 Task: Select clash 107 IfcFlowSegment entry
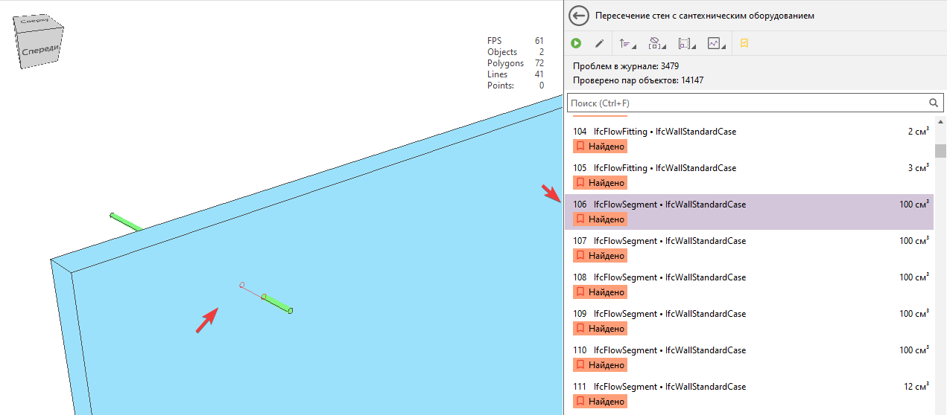(x=669, y=241)
